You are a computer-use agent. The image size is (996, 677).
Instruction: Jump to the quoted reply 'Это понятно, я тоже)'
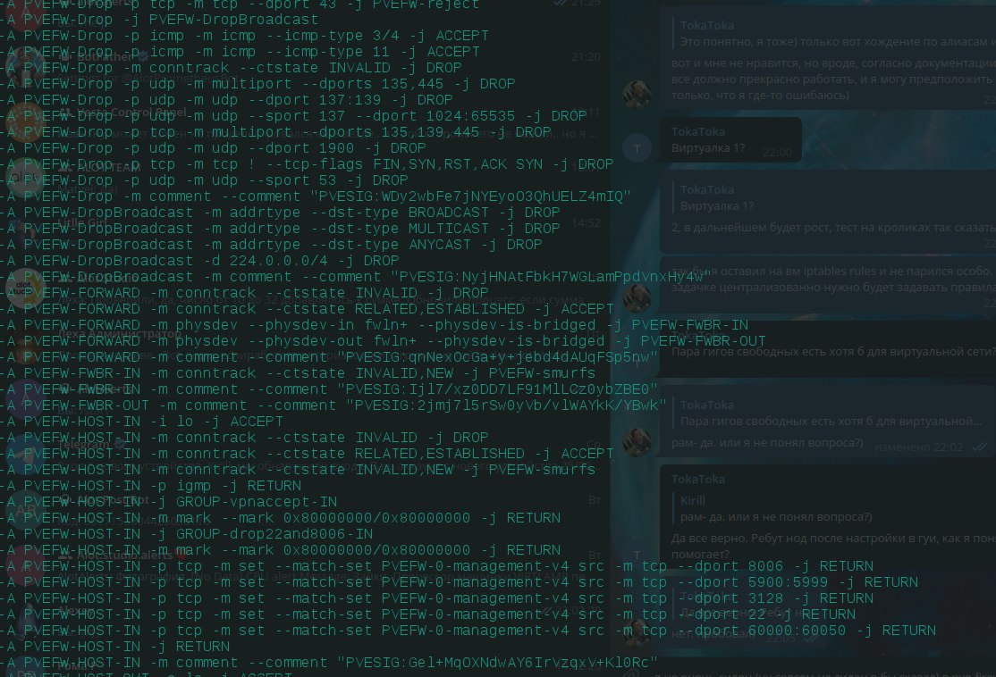[x=834, y=34]
